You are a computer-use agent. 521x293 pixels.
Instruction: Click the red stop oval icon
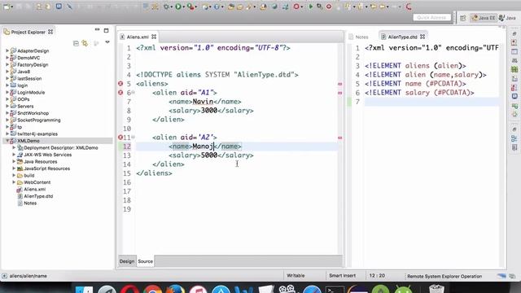click(329, 7)
